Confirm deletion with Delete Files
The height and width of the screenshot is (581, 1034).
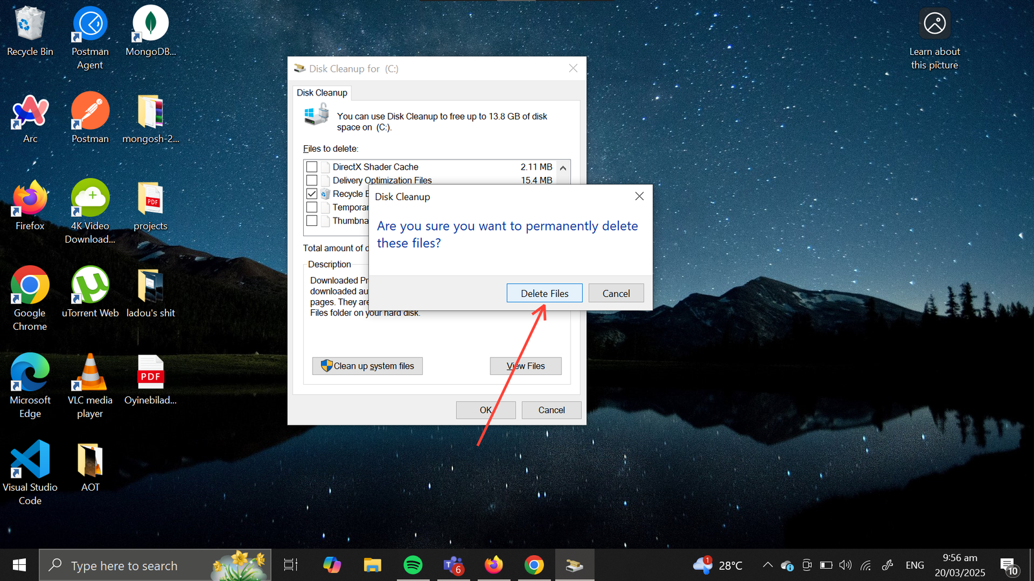(543, 292)
